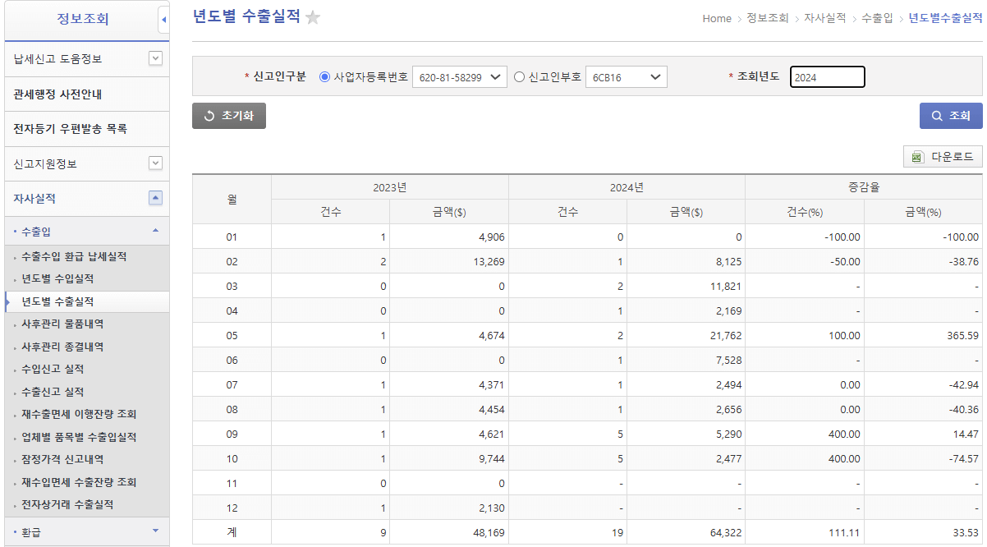Click 정보조회 breadcrumb link
987x547 pixels.
pos(768,18)
